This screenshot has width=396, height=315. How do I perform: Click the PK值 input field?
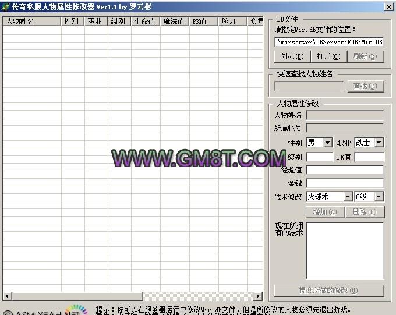[x=369, y=157]
